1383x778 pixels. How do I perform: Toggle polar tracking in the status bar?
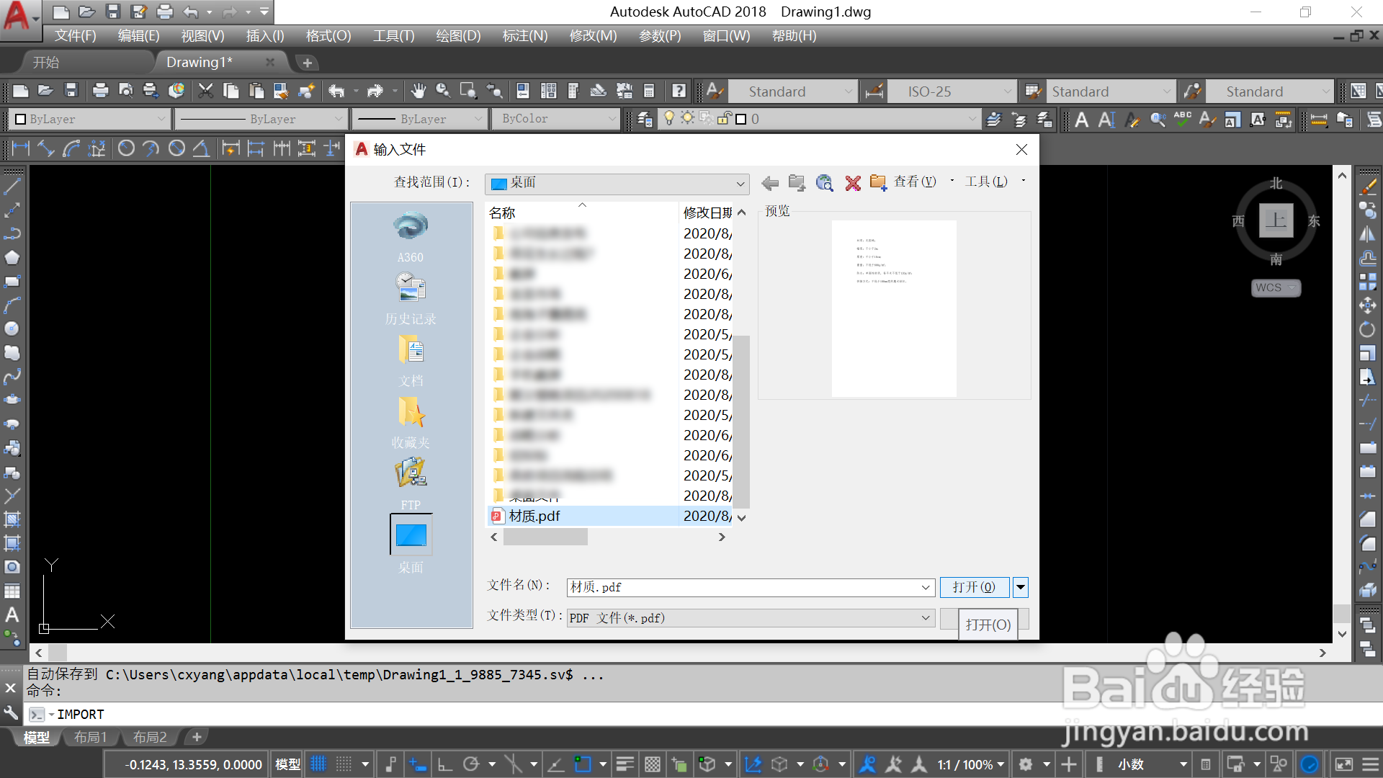tap(471, 764)
